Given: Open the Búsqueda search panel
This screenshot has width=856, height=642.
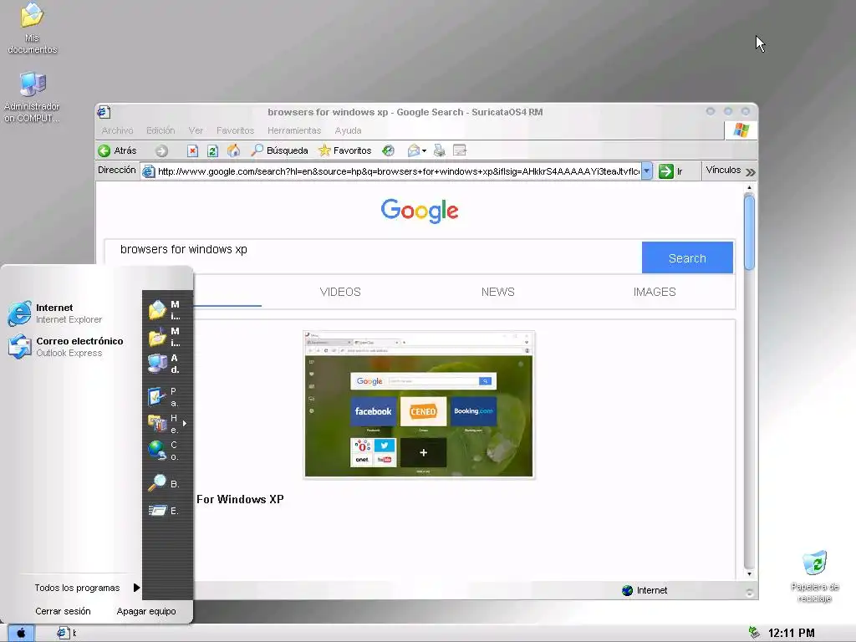Looking at the screenshot, I should [279, 150].
